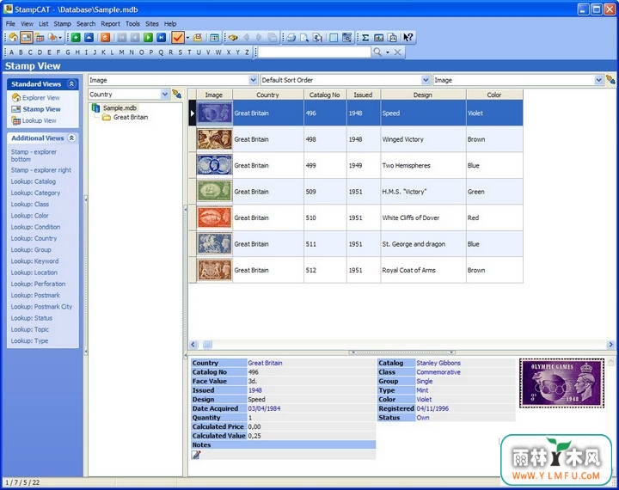Switch to Explorer View in sidebar

pyautogui.click(x=40, y=97)
